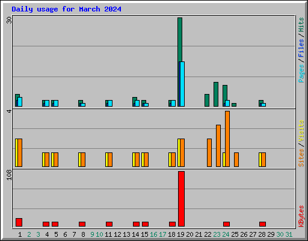Click the 'Sites' legend label
This screenshot has height=241, width=308.
point(301,158)
